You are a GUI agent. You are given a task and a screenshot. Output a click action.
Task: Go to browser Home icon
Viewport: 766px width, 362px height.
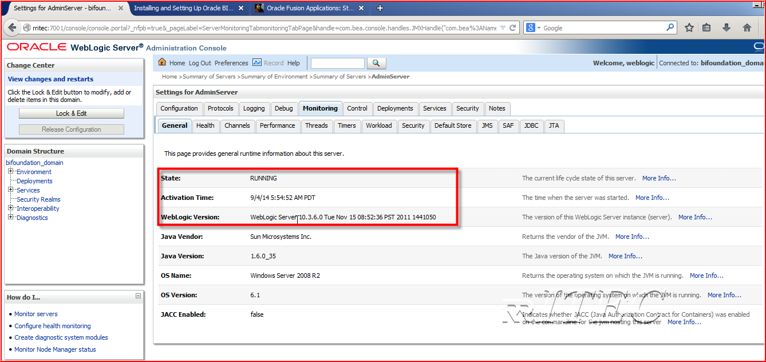coord(747,27)
